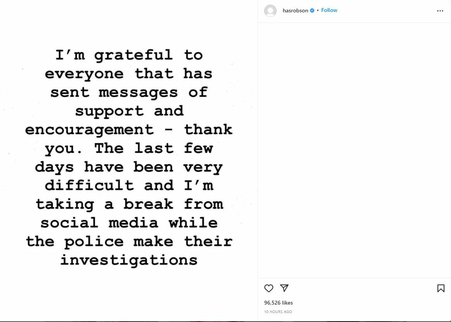Click the 'sent messages of' line in the post
The image size is (451, 322).
click(129, 92)
